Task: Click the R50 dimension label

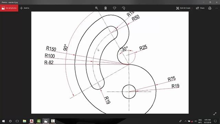Action: pos(135,18)
